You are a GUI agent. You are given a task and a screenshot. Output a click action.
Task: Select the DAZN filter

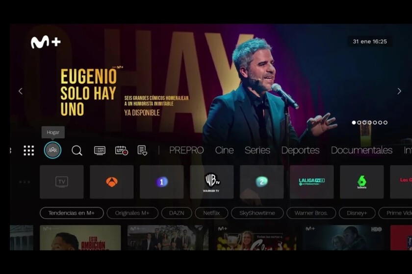coord(177,213)
